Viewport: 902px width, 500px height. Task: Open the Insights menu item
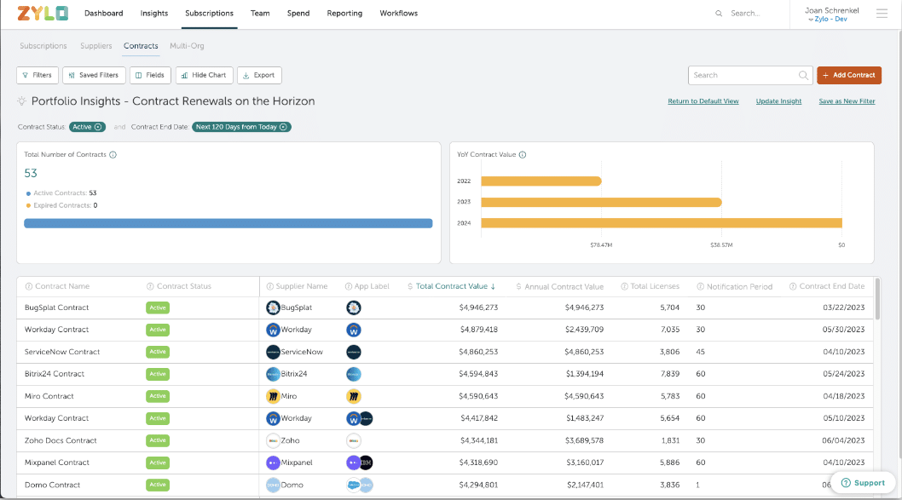(154, 14)
